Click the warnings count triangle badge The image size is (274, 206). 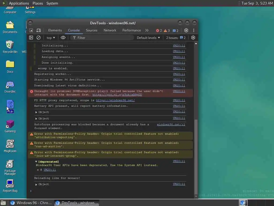click(167, 31)
